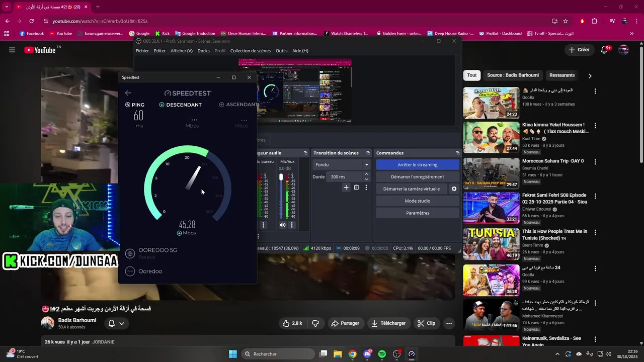
Task: Open more actions menu under video
Action: click(449, 323)
